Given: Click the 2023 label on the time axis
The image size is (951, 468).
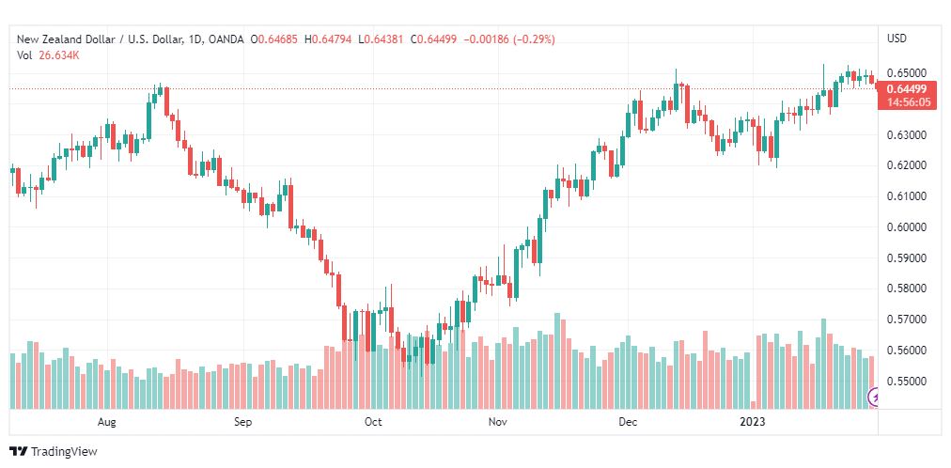Looking at the screenshot, I should pyautogui.click(x=755, y=423).
